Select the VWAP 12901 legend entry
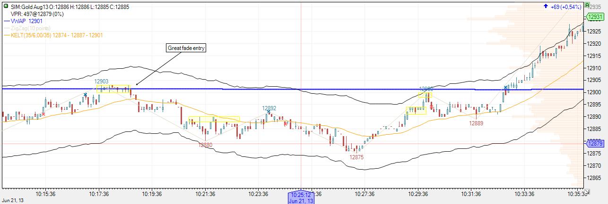The height and width of the screenshot is (204, 608). pyautogui.click(x=22, y=21)
